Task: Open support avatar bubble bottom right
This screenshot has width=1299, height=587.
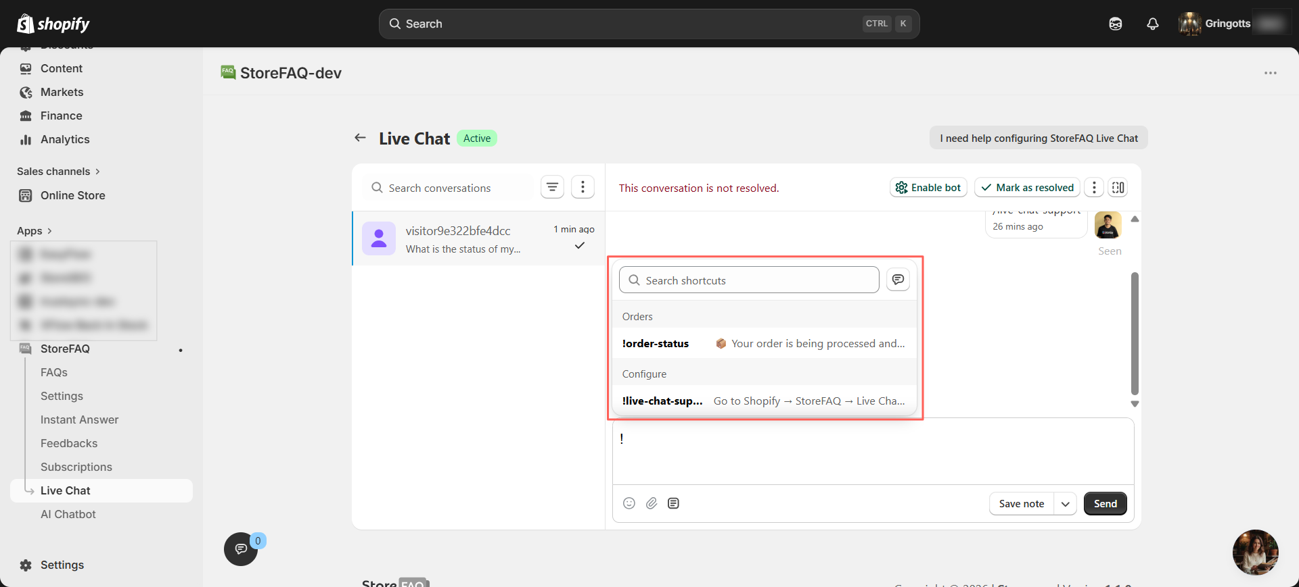Action: point(1256,553)
